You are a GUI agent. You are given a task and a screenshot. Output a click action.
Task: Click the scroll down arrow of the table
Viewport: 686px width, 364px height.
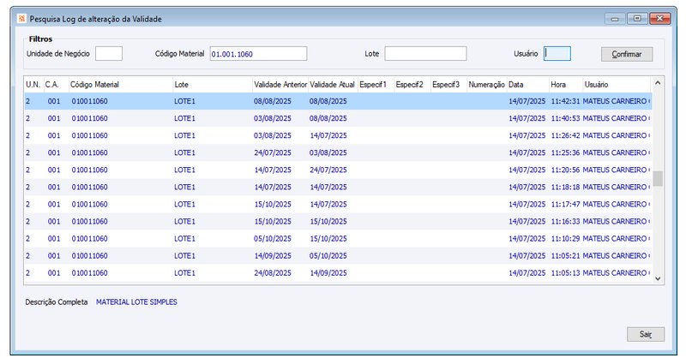coord(658,278)
